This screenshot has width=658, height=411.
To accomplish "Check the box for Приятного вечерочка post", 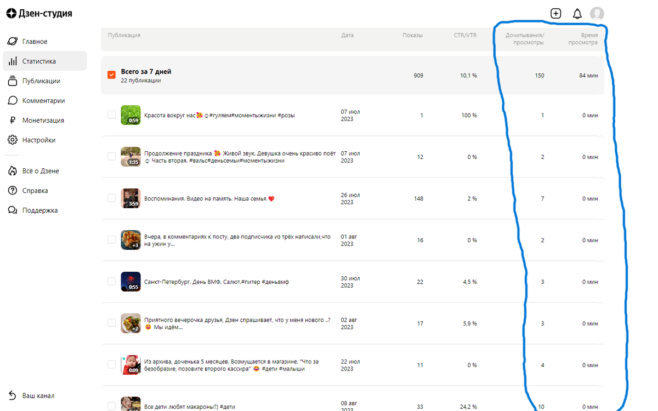I will point(112,323).
